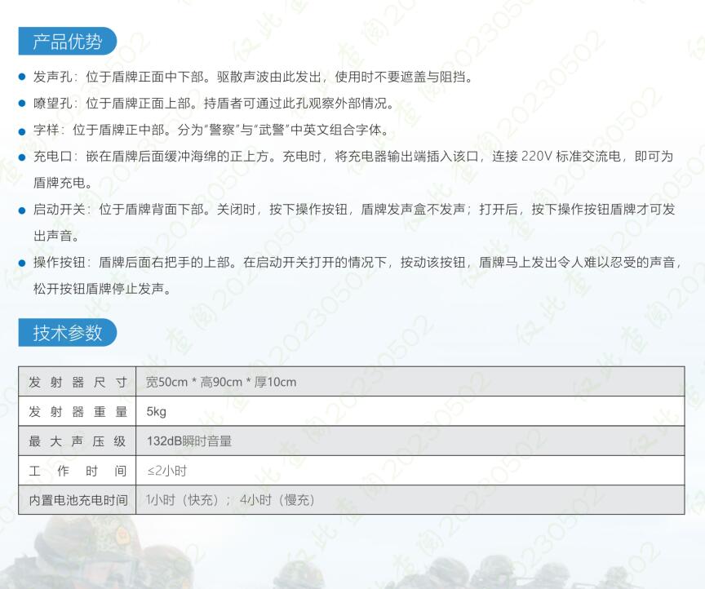Click the 5kg weight value cell

coord(157,411)
